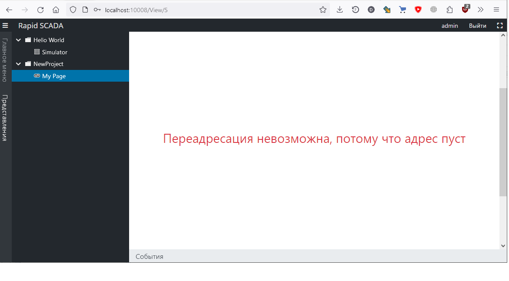
Task: Click the folder icon next to NewProject
Action: tap(28, 64)
